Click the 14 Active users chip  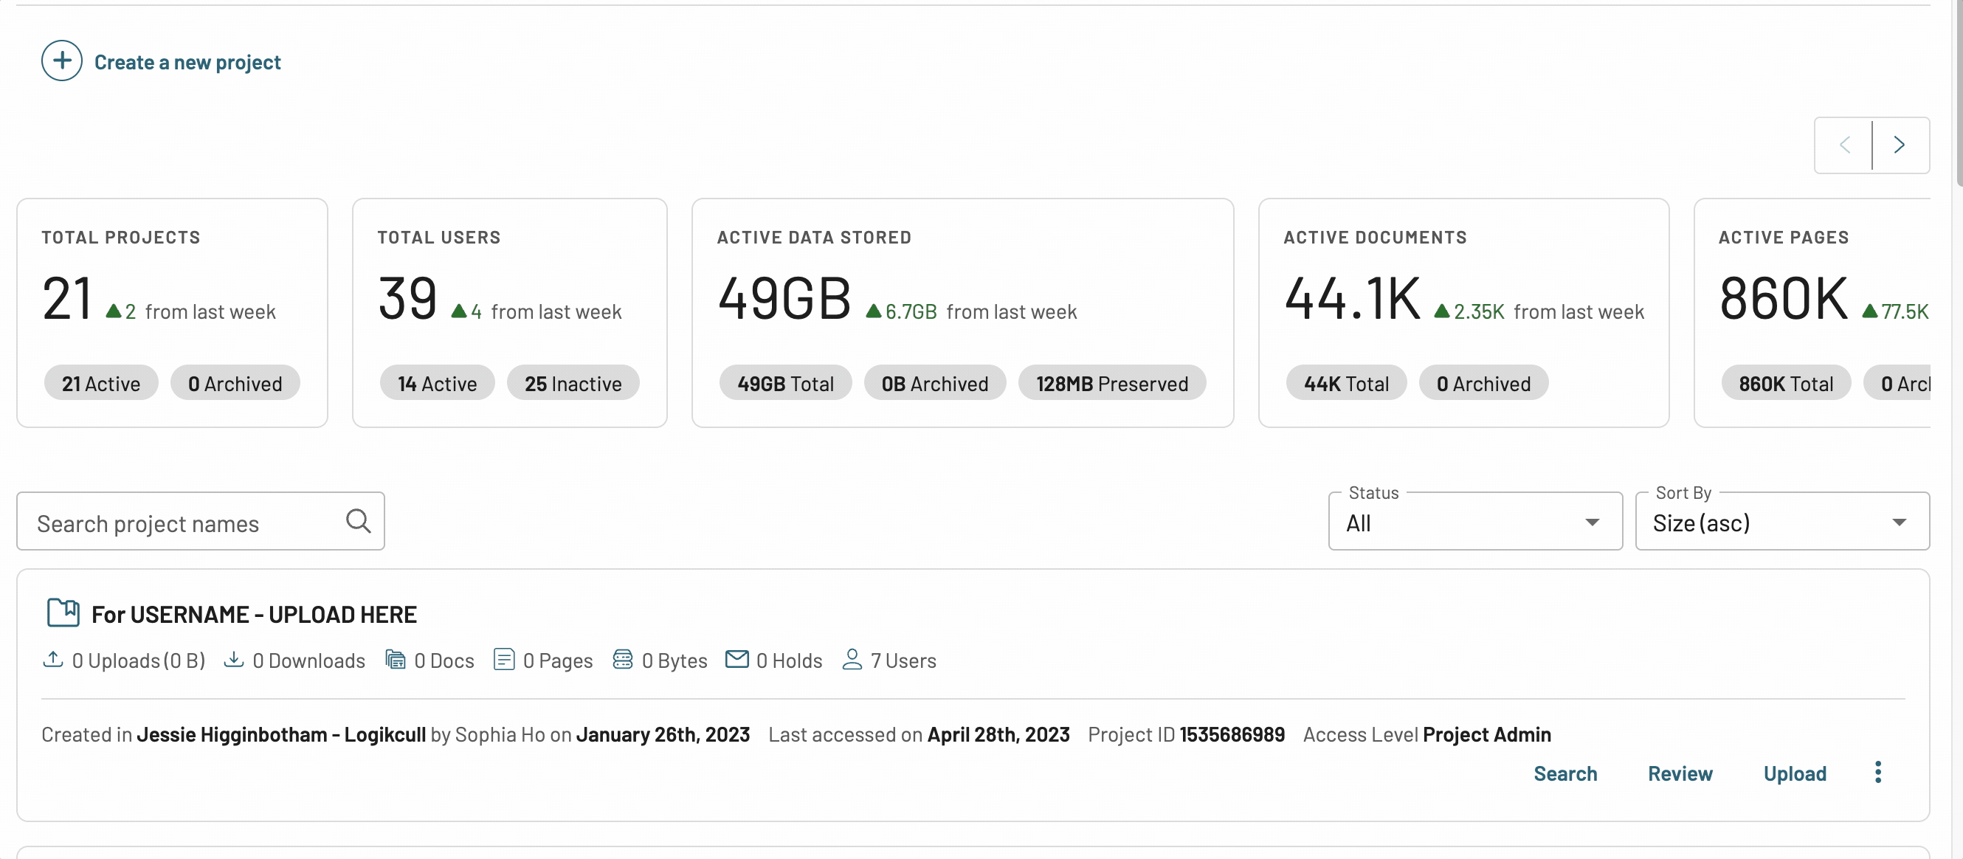tap(438, 382)
